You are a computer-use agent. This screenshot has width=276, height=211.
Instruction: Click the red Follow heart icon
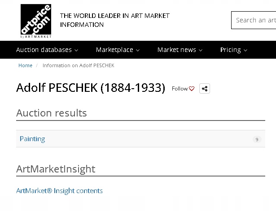(192, 89)
